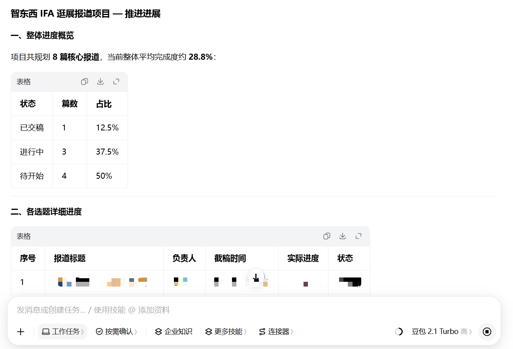The width and height of the screenshot is (513, 349).
Task: Expand the status summary table fullscreen
Action: (x=116, y=81)
